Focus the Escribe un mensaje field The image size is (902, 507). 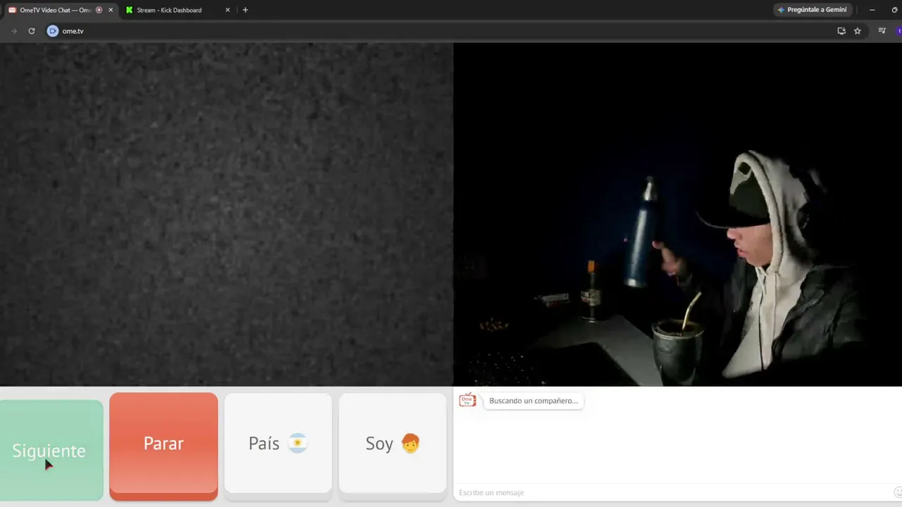(x=673, y=492)
